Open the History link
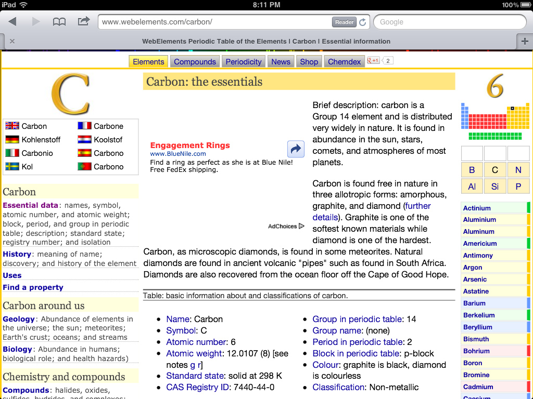This screenshot has height=399, width=533. [17, 254]
